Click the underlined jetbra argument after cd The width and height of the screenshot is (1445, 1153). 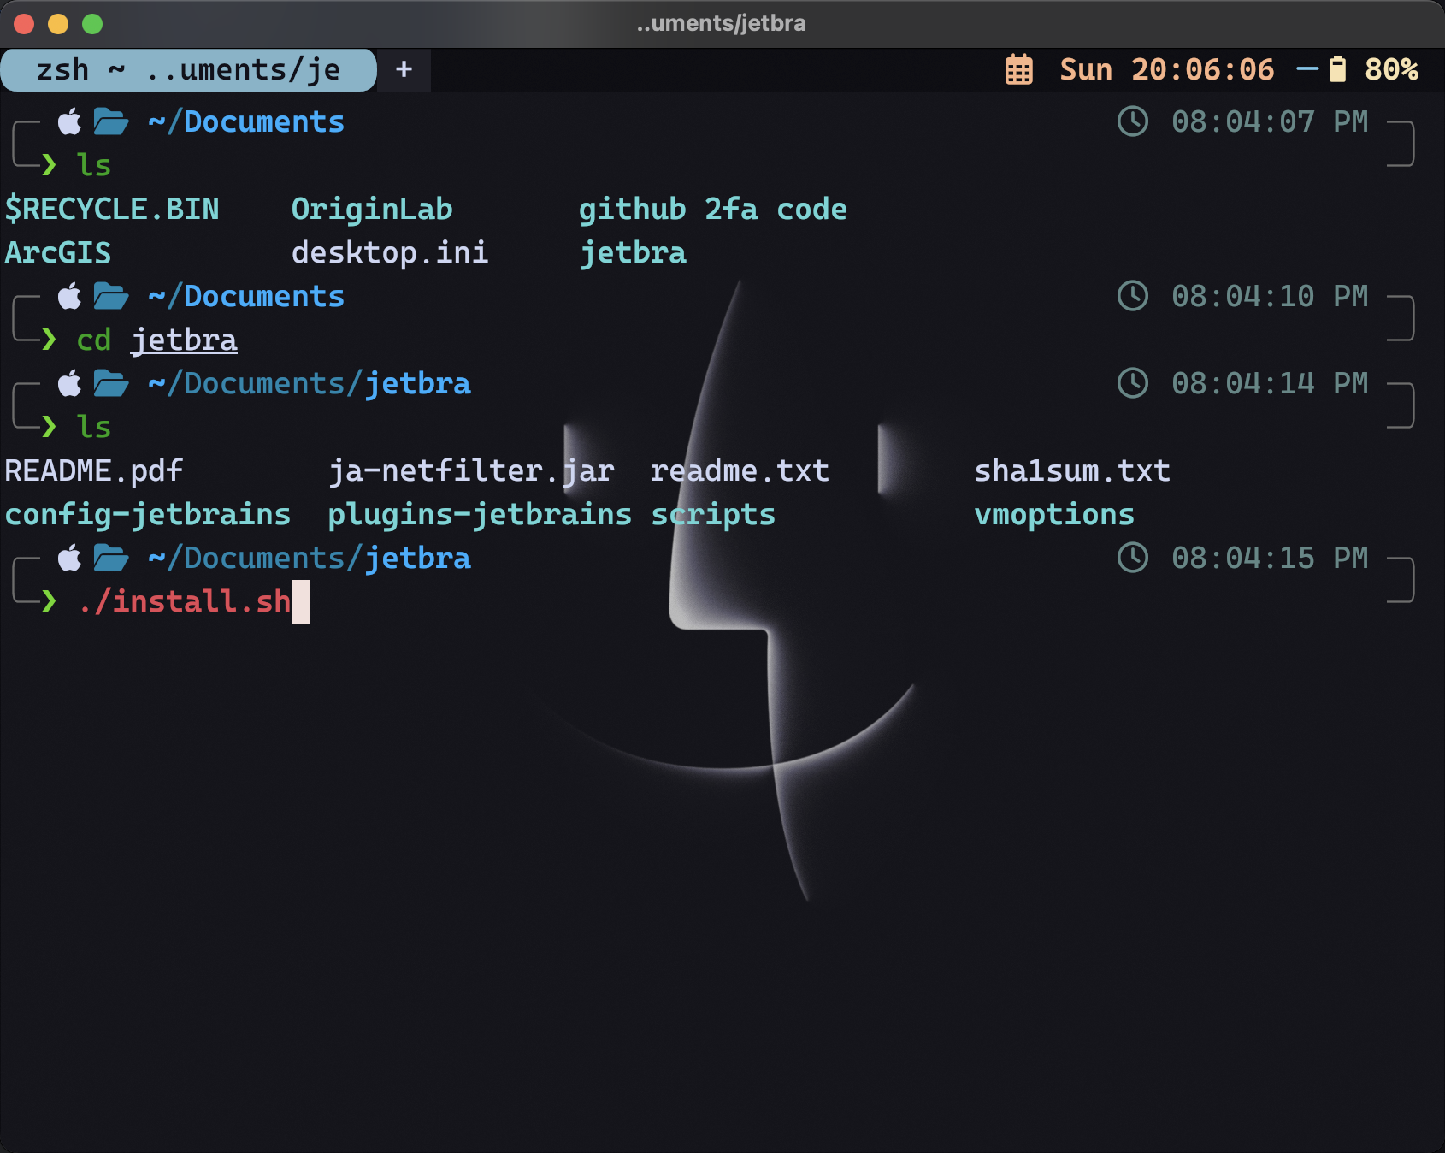coord(184,340)
